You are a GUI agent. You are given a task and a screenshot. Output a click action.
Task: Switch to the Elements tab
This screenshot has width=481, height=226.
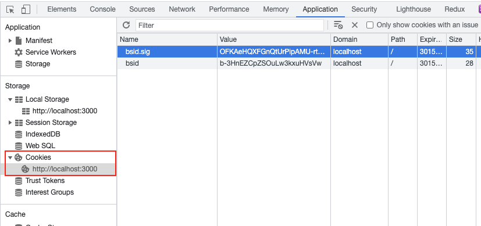pos(62,9)
